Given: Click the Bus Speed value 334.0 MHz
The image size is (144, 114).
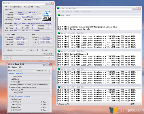Looking at the screenshot, I should point(20,42).
